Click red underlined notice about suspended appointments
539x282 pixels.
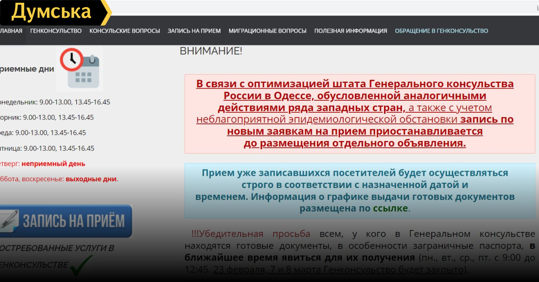point(355,114)
